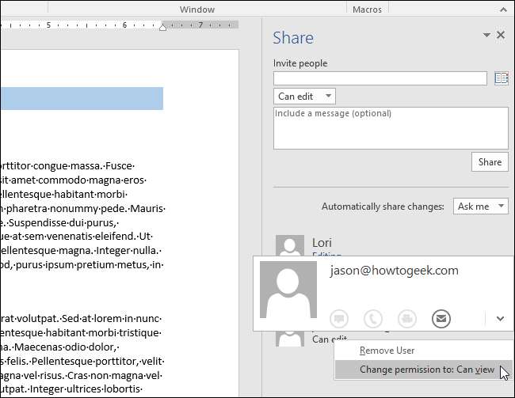Open the Automatically share changes dropdown

pos(481,207)
